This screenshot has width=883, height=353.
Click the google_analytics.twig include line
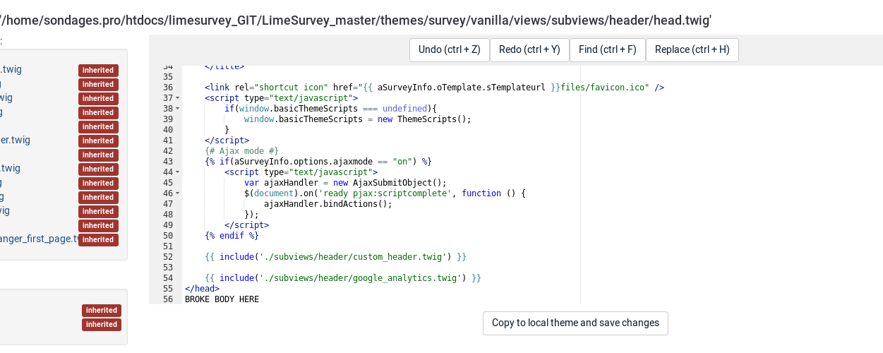coord(342,278)
